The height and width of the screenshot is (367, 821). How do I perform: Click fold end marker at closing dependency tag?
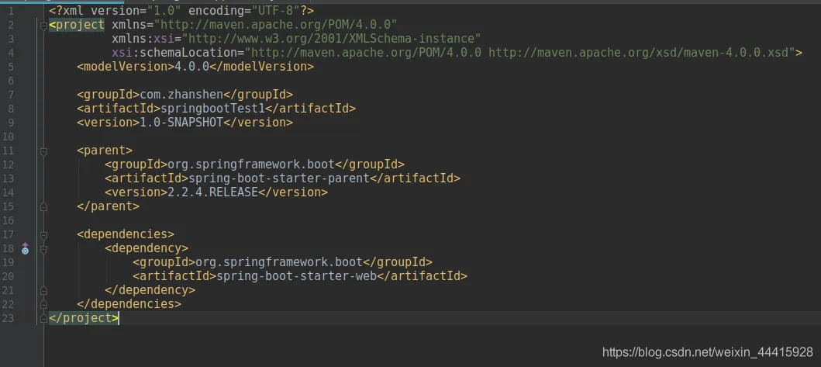click(x=43, y=290)
